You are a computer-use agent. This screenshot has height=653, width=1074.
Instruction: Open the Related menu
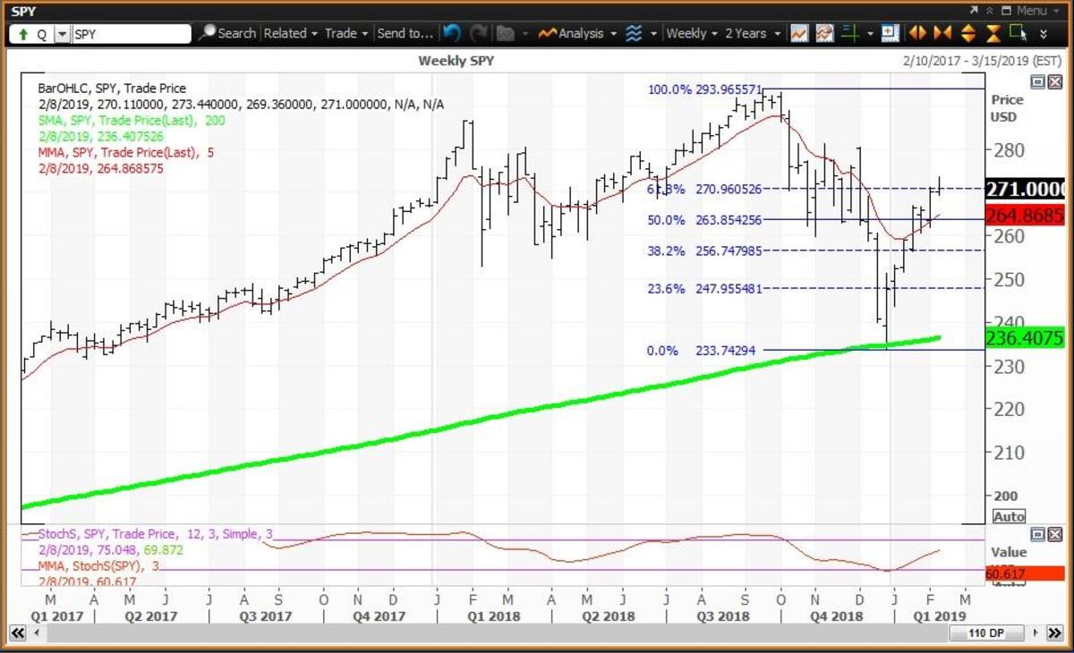[x=290, y=33]
